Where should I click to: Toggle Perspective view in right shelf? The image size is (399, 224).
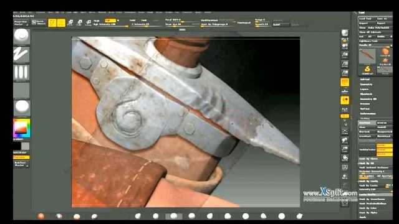(x=345, y=82)
